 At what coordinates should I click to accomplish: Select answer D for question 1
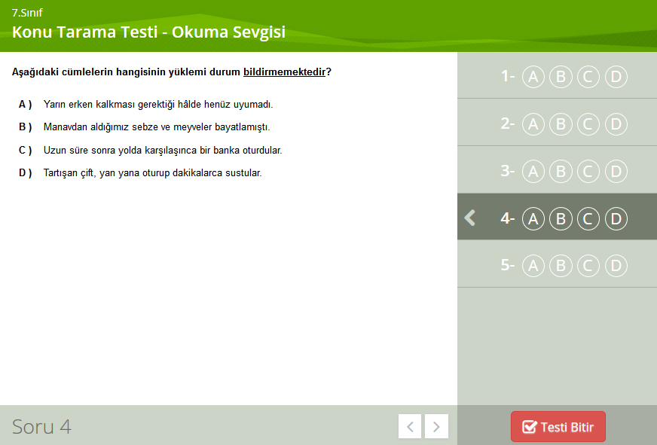[616, 77]
